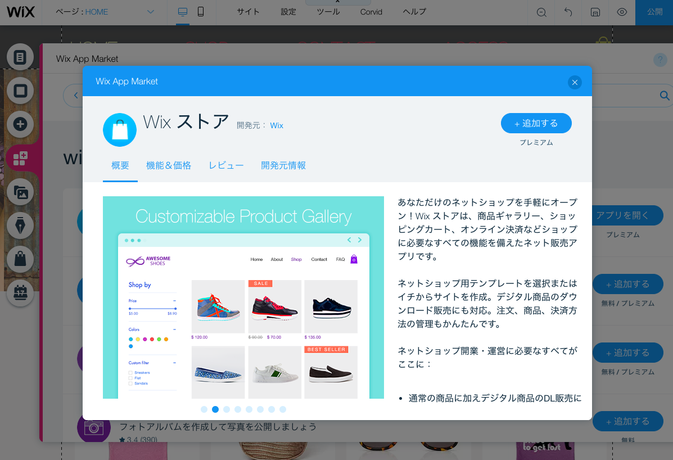Viewport: 673px width, 460px height.
Task: Open the App Market sidebar icon
Action: point(20,159)
